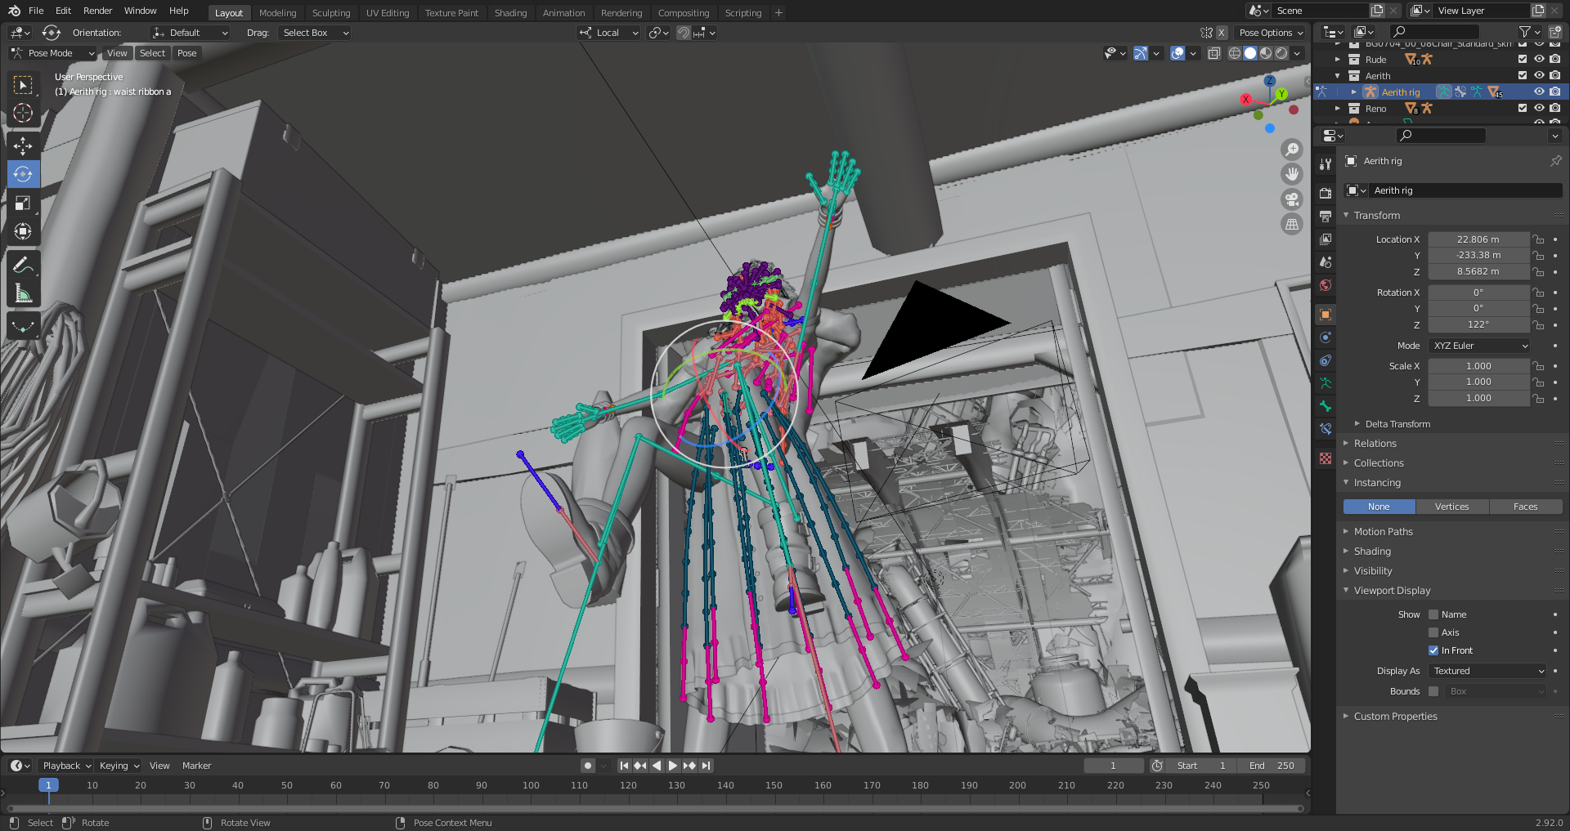Switch to wireframe viewport shading
The height and width of the screenshot is (831, 1570).
point(1235,53)
